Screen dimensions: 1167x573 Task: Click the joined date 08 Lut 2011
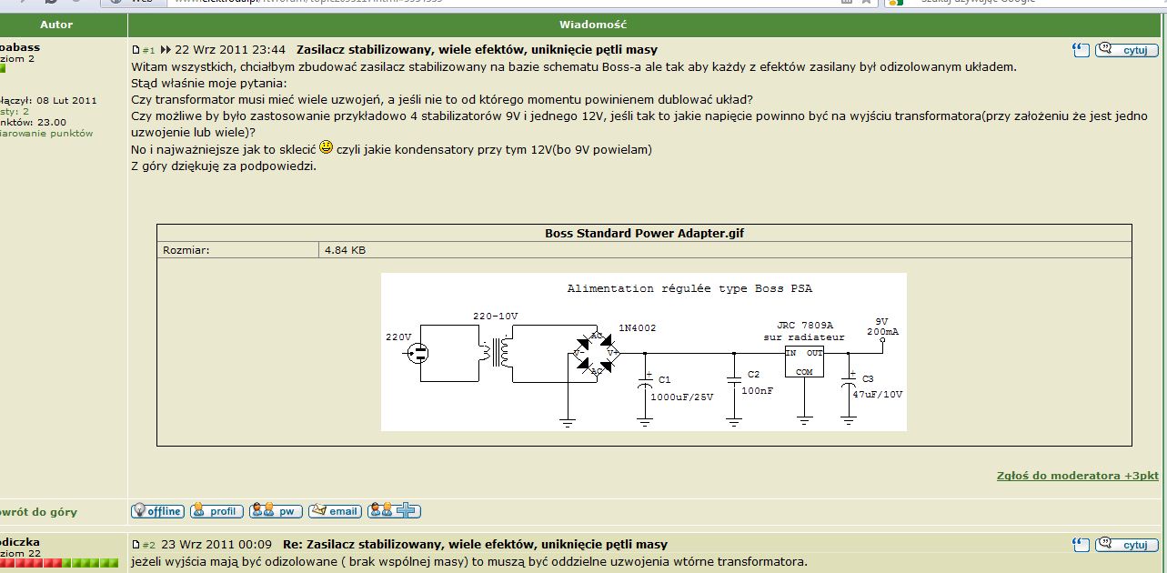pyautogui.click(x=66, y=100)
